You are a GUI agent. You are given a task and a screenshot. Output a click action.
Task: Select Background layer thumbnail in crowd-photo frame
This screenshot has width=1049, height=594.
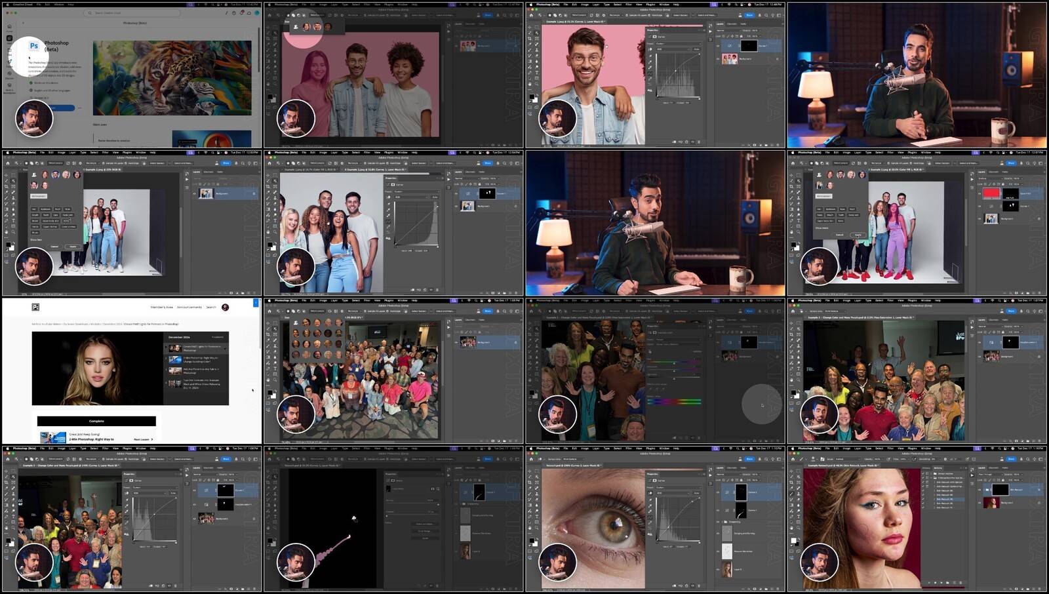[x=467, y=342]
